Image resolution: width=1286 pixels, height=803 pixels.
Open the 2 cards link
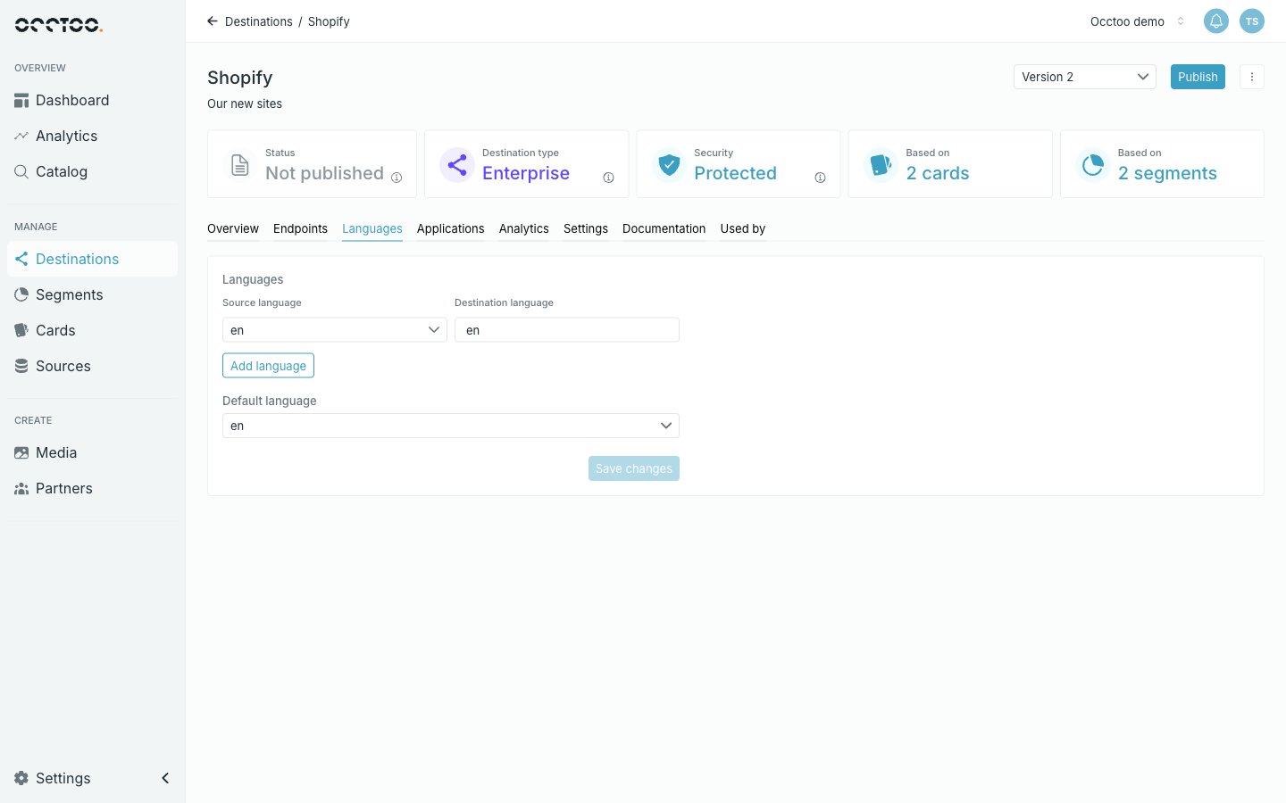point(938,173)
